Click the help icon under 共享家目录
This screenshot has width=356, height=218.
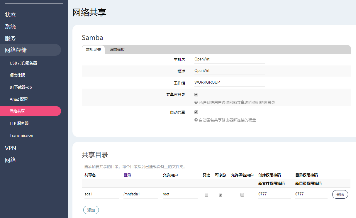(196, 103)
